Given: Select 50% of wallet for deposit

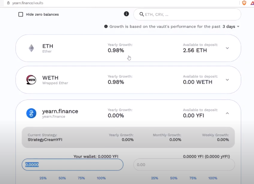Looking at the screenshot, I should [x=62, y=178].
